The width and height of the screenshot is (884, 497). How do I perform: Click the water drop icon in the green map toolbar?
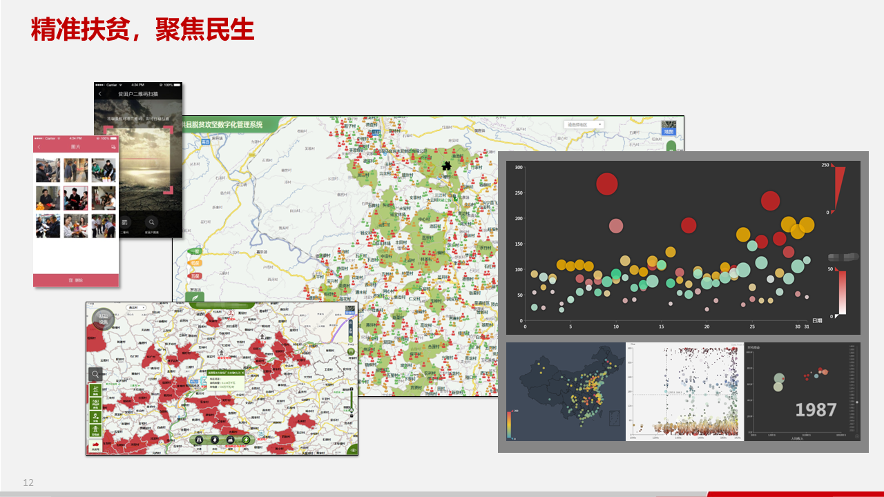pos(215,440)
